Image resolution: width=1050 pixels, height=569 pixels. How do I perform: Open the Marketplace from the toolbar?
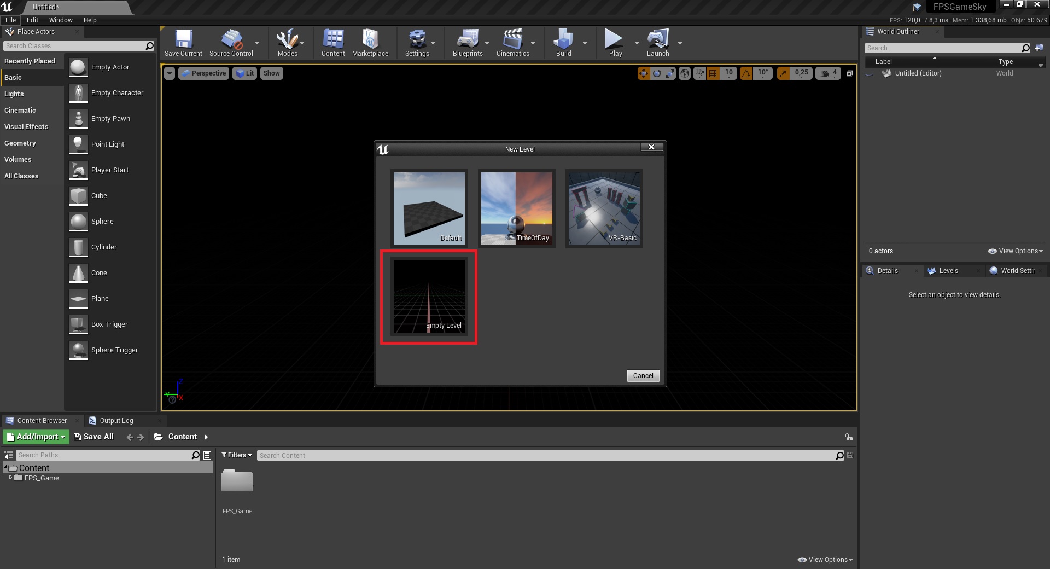[370, 43]
